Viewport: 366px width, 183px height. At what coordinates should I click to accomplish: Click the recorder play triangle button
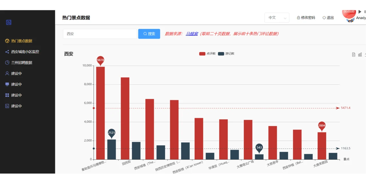360,12
